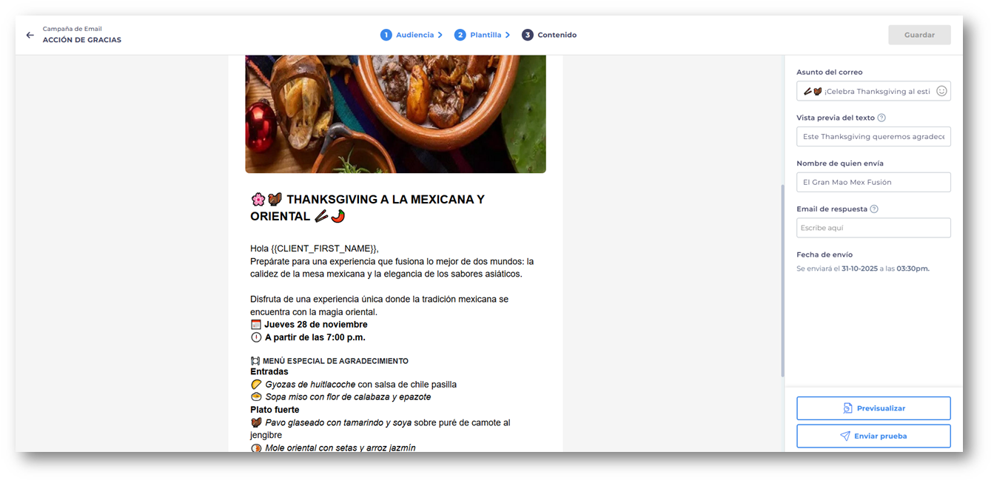Image resolution: width=994 pixels, height=483 pixels.
Task: Click the Fecha de envío schedule text
Action: tap(863, 268)
